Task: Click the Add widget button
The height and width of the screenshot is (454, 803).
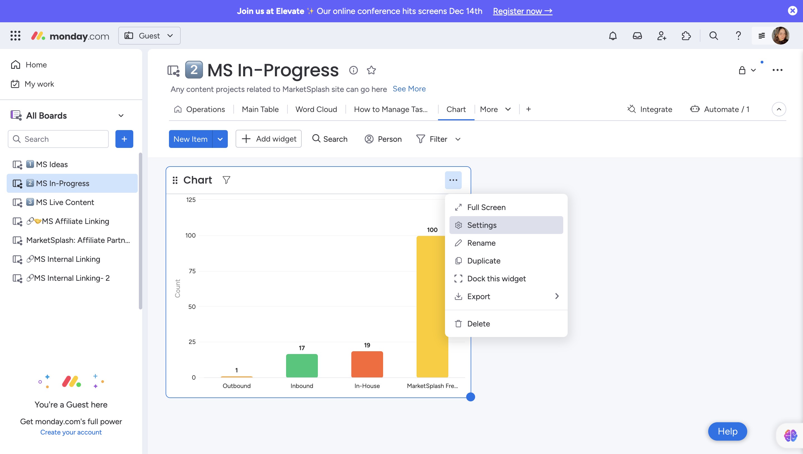Action: 269,139
